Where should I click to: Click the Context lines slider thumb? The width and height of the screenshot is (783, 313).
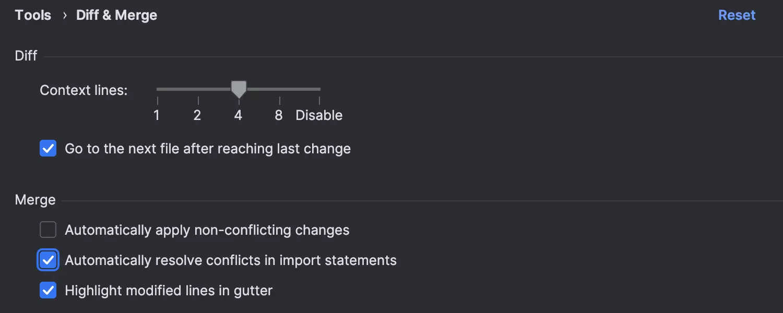click(239, 89)
